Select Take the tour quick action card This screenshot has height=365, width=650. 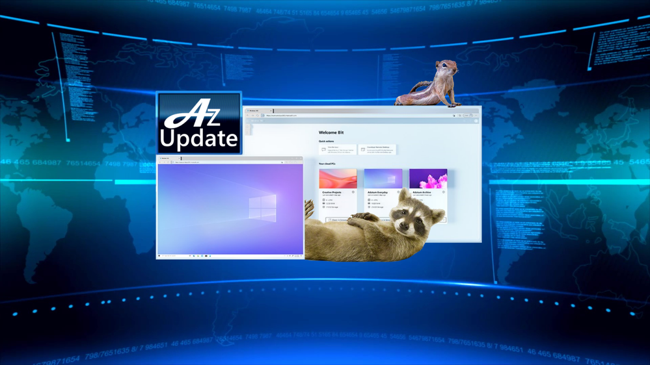(338, 149)
